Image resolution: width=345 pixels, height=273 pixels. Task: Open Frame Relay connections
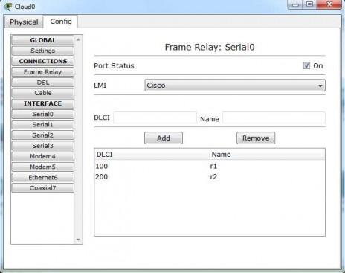[42, 72]
